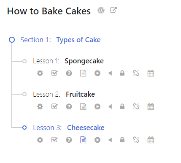Image resolution: width=181 pixels, height=163 pixels.
Task: Toggle the checkmark box icon under Cheesecake
Action: [54, 140]
